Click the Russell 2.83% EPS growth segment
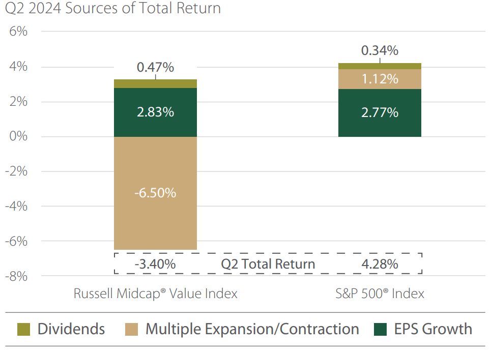This screenshot has height=351, width=491. [156, 112]
